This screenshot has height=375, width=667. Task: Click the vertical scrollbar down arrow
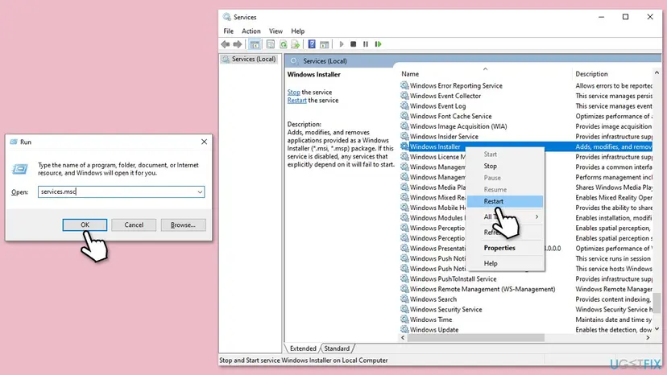(x=657, y=328)
